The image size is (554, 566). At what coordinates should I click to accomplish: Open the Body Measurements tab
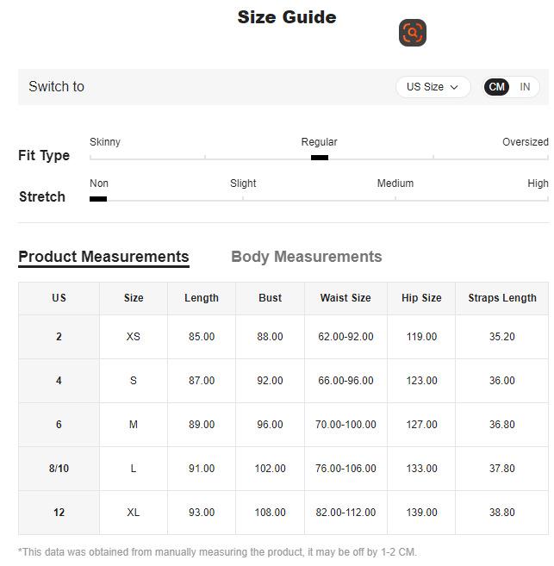tap(306, 257)
